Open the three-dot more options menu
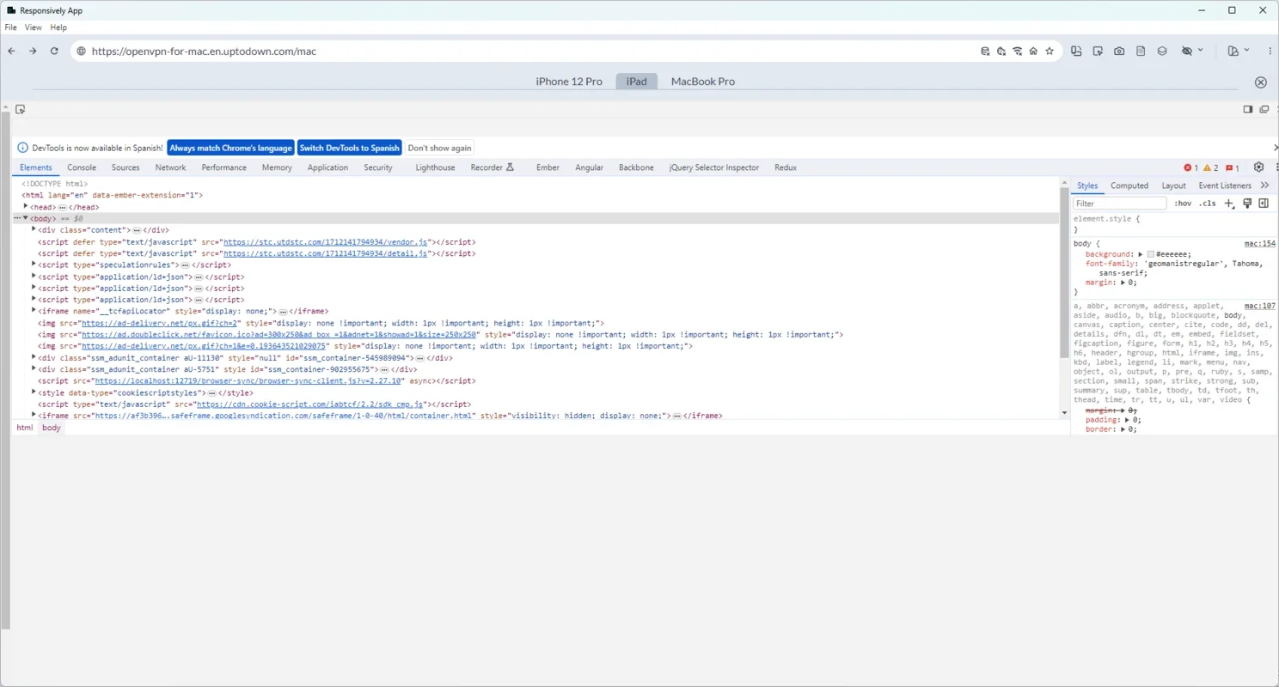The image size is (1279, 687). click(x=1270, y=52)
